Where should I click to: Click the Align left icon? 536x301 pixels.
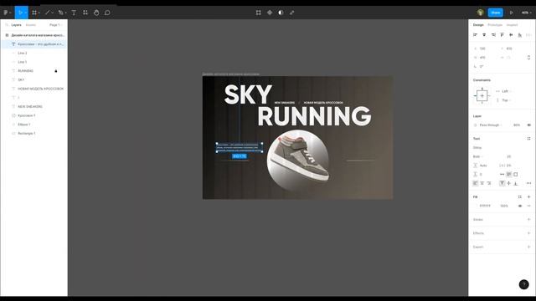click(x=475, y=35)
